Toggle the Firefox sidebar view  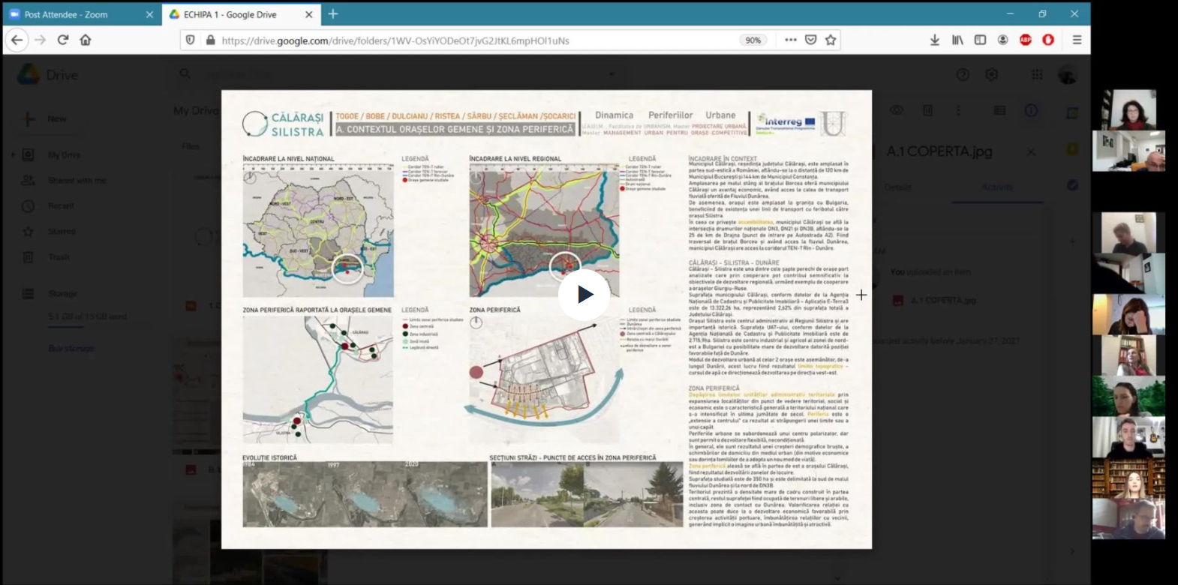(x=980, y=40)
